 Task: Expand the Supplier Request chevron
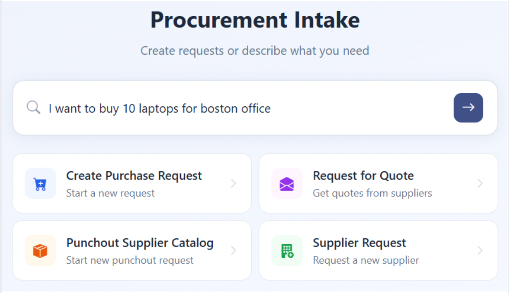click(x=480, y=250)
